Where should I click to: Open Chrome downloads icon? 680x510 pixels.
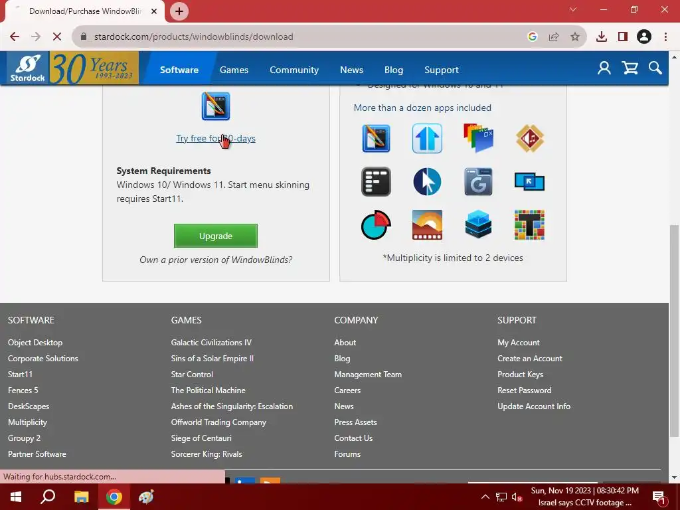(602, 37)
